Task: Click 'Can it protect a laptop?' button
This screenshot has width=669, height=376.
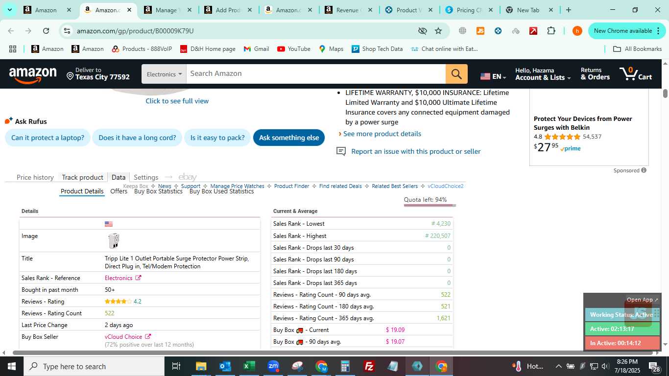Action: coord(48,138)
